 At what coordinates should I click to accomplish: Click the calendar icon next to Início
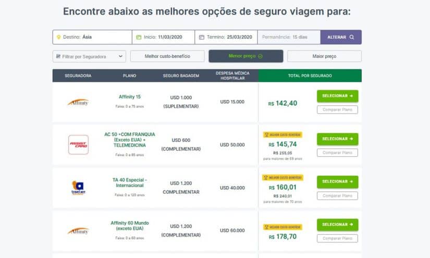click(x=139, y=37)
